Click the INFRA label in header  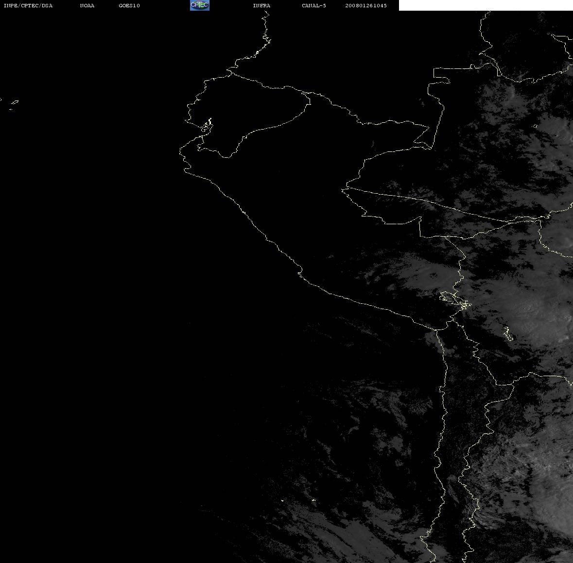click(x=261, y=5)
